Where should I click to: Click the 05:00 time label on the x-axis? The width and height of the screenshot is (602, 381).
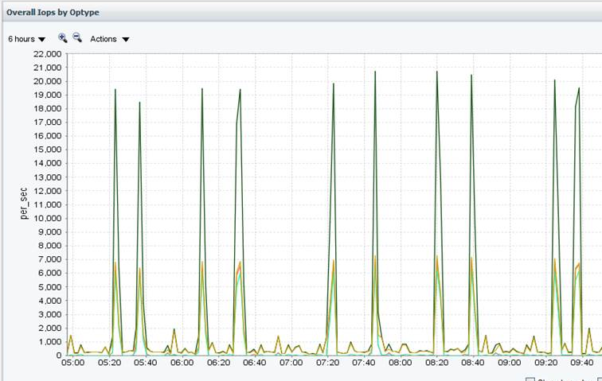point(72,362)
